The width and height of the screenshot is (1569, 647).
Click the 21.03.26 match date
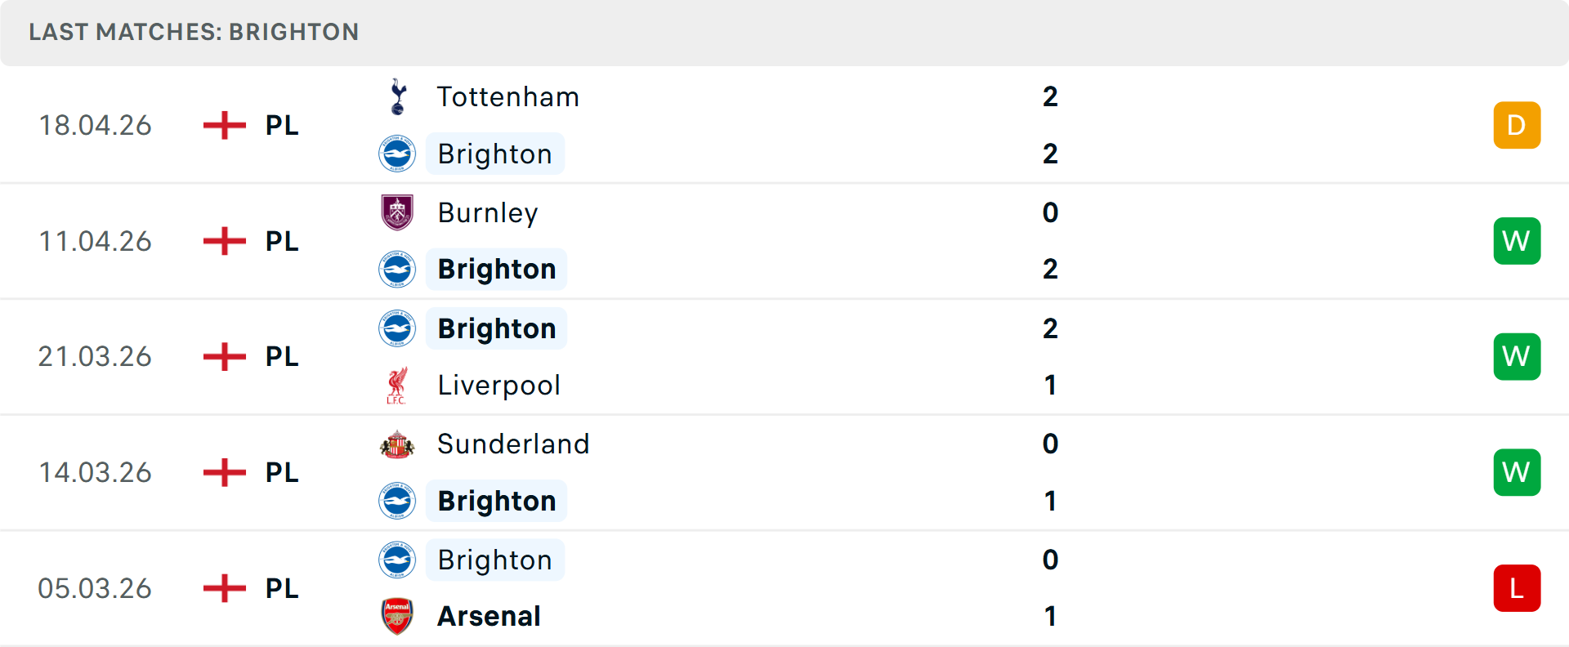95,357
